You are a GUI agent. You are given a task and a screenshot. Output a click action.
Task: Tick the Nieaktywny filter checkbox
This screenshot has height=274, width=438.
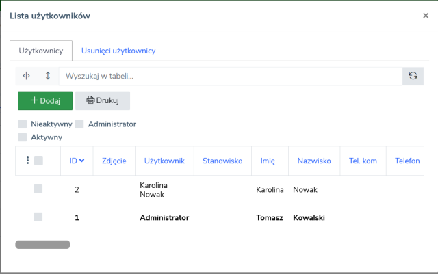tap(23, 124)
